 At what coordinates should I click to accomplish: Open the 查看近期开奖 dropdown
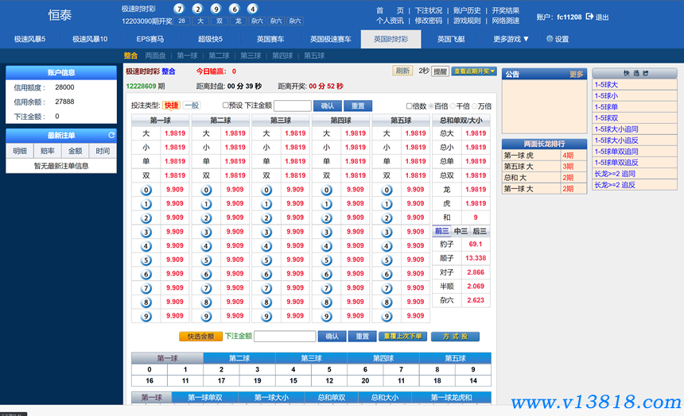coord(474,71)
